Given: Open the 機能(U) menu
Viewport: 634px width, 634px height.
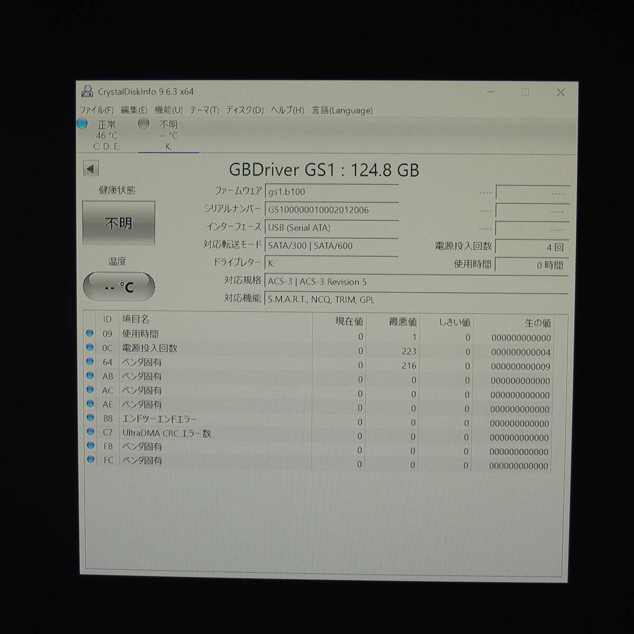Looking at the screenshot, I should (169, 110).
